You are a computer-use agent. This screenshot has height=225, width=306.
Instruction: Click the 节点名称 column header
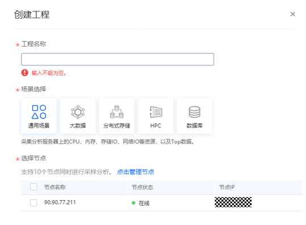point(55,187)
